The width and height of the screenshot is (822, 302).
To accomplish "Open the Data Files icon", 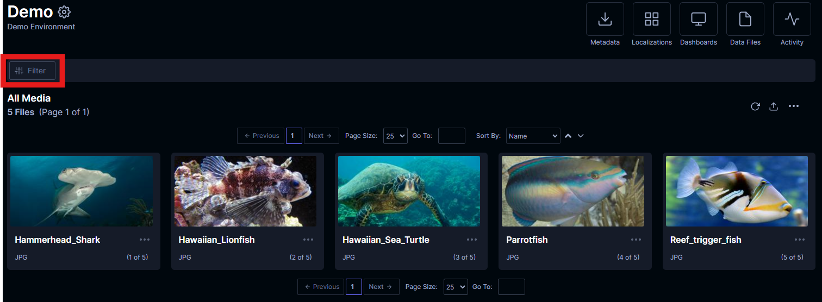I will pos(745,19).
